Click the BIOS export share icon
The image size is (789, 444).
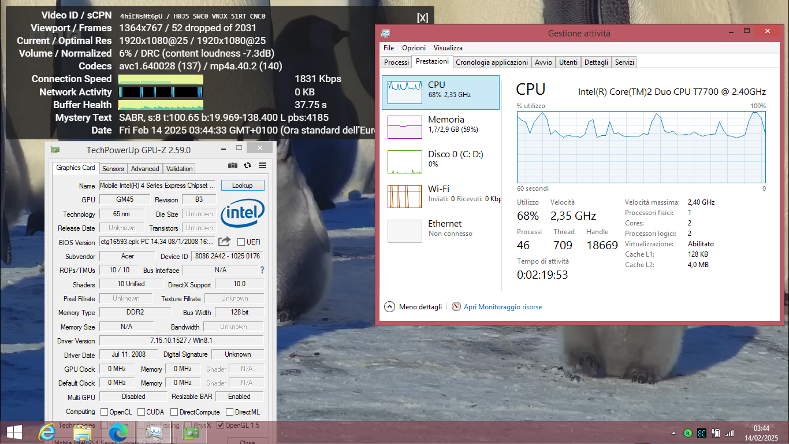point(225,242)
